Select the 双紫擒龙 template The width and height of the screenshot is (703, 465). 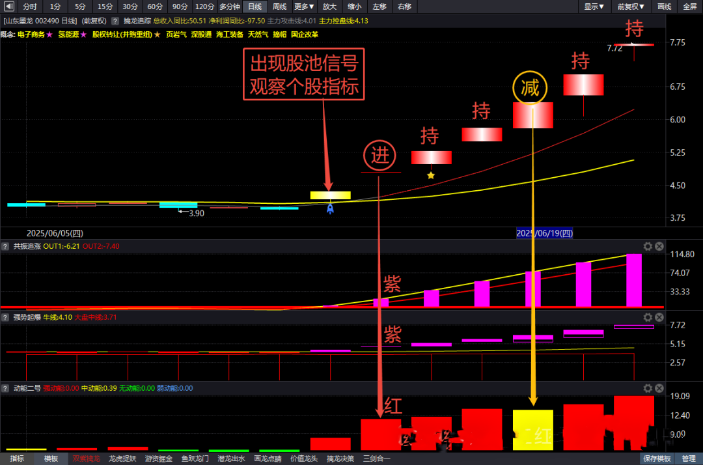point(86,458)
